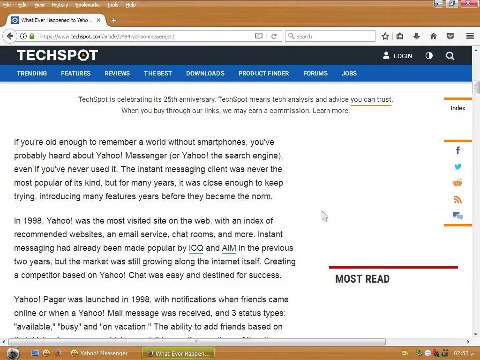
Task: Select the 'What Ever Happened to Yaho...' tab
Action: pyautogui.click(x=56, y=20)
